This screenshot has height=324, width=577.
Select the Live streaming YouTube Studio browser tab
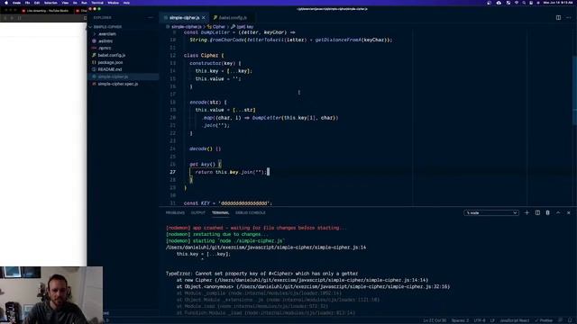[x=46, y=11]
